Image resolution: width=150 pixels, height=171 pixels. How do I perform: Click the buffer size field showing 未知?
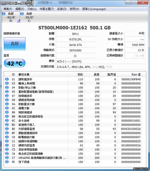click(x=135, y=34)
